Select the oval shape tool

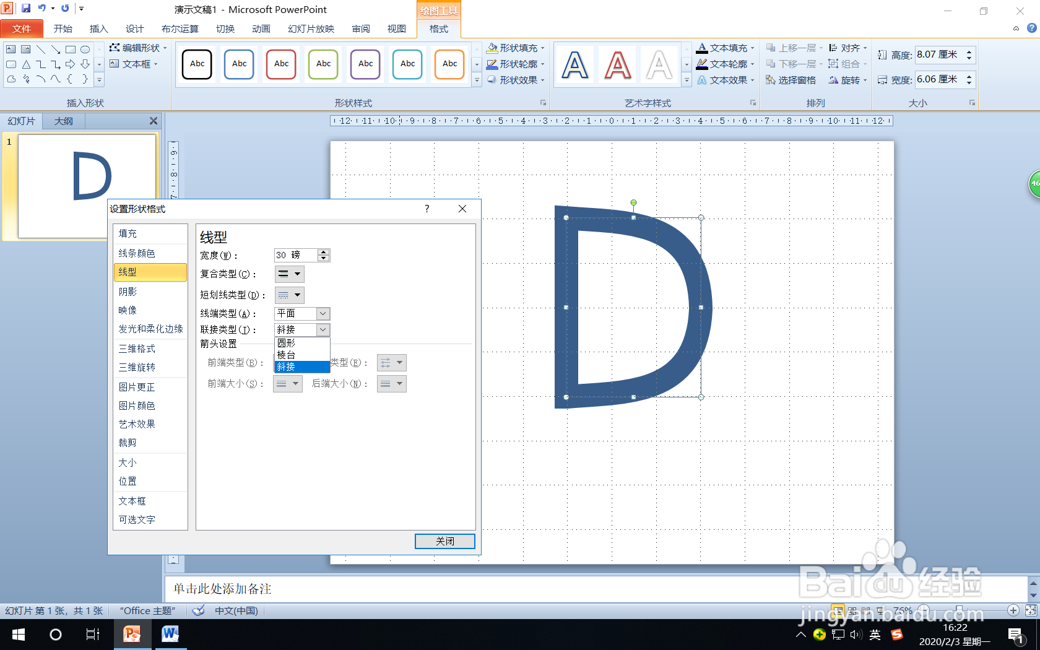pyautogui.click(x=85, y=49)
